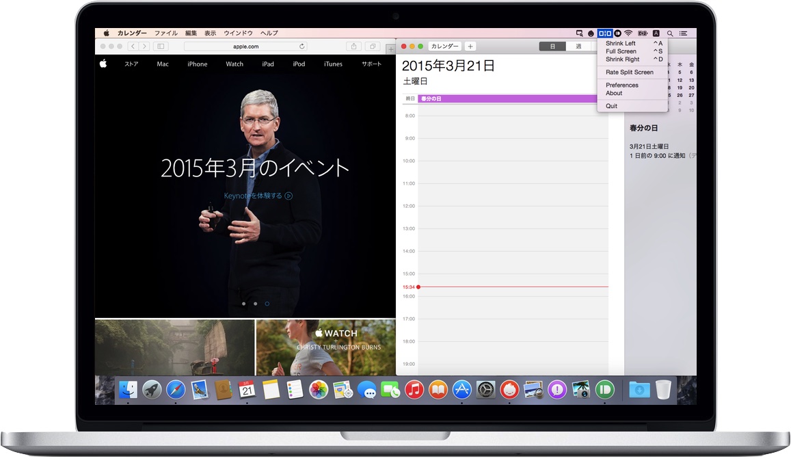Screen dimensions: 791x463
Task: Show all tabs in Safari
Action: [x=373, y=46]
